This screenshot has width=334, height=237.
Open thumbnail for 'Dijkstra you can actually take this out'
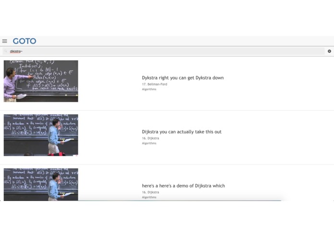[x=41, y=135]
